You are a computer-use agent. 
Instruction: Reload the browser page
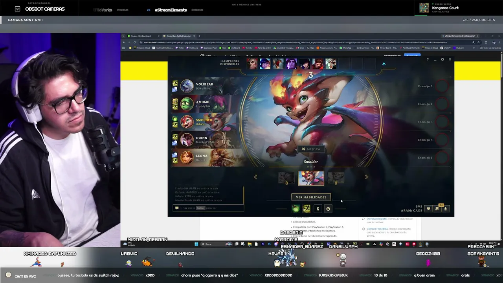point(134,42)
